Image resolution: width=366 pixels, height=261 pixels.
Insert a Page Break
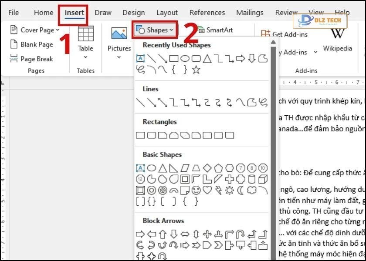click(x=36, y=59)
